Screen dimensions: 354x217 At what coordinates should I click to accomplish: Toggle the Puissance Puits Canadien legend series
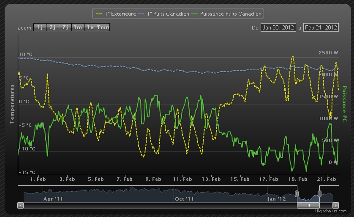226,14
